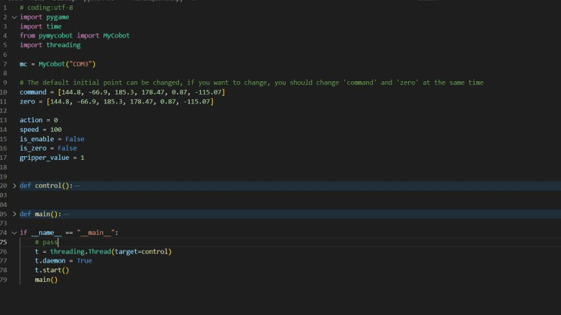561x315 pixels.
Task: Collapse the import block fold arrow at line 2
Action: (x=14, y=17)
